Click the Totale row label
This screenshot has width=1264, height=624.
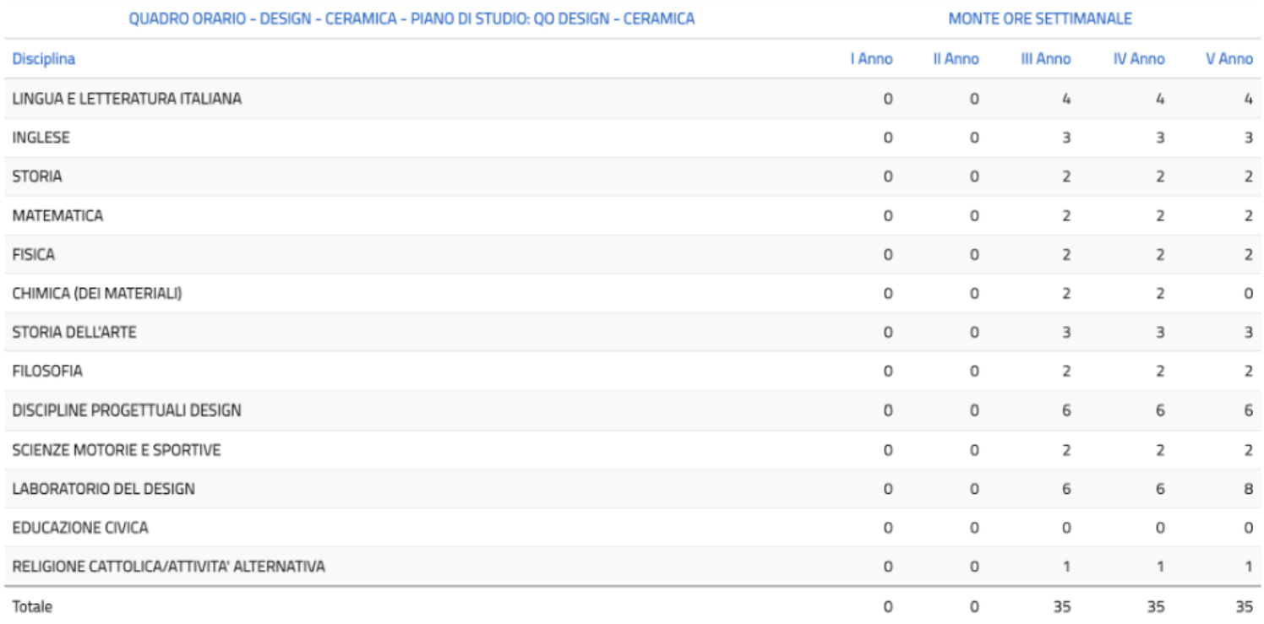point(32,606)
